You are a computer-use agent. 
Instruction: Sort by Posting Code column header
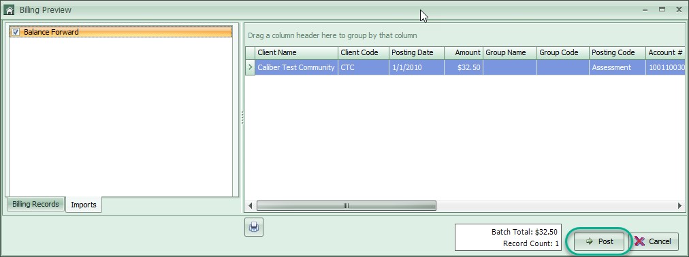pyautogui.click(x=618, y=52)
